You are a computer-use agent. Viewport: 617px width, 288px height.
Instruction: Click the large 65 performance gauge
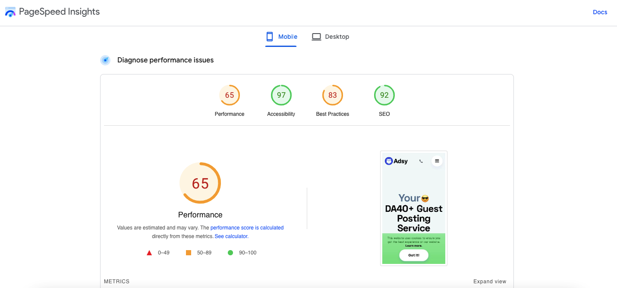(200, 183)
